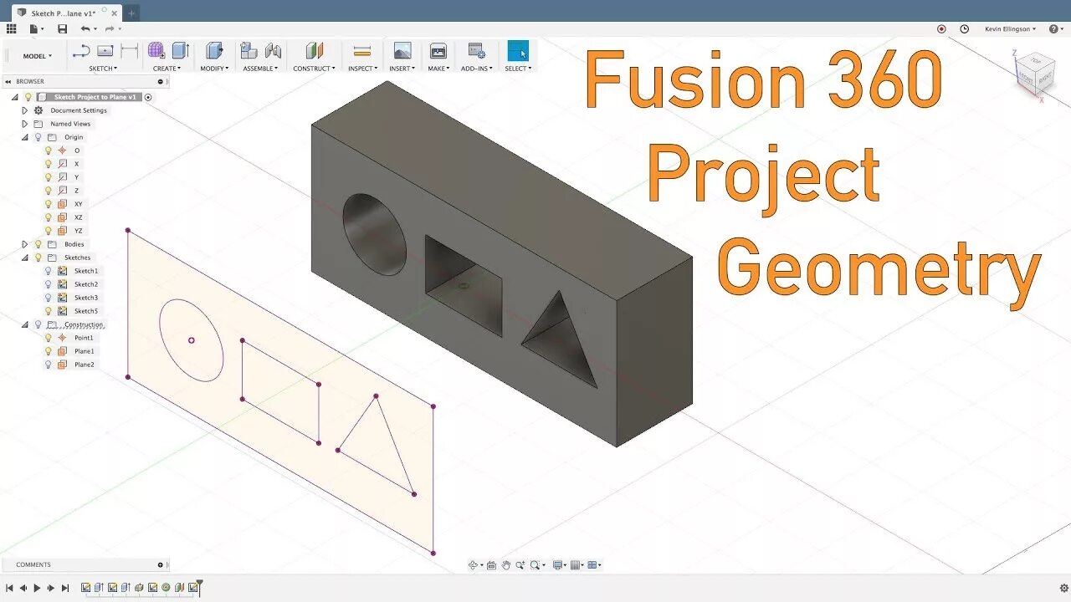Screen dimensions: 1071x602
Task: Open the job status clock icon
Action: [x=964, y=28]
